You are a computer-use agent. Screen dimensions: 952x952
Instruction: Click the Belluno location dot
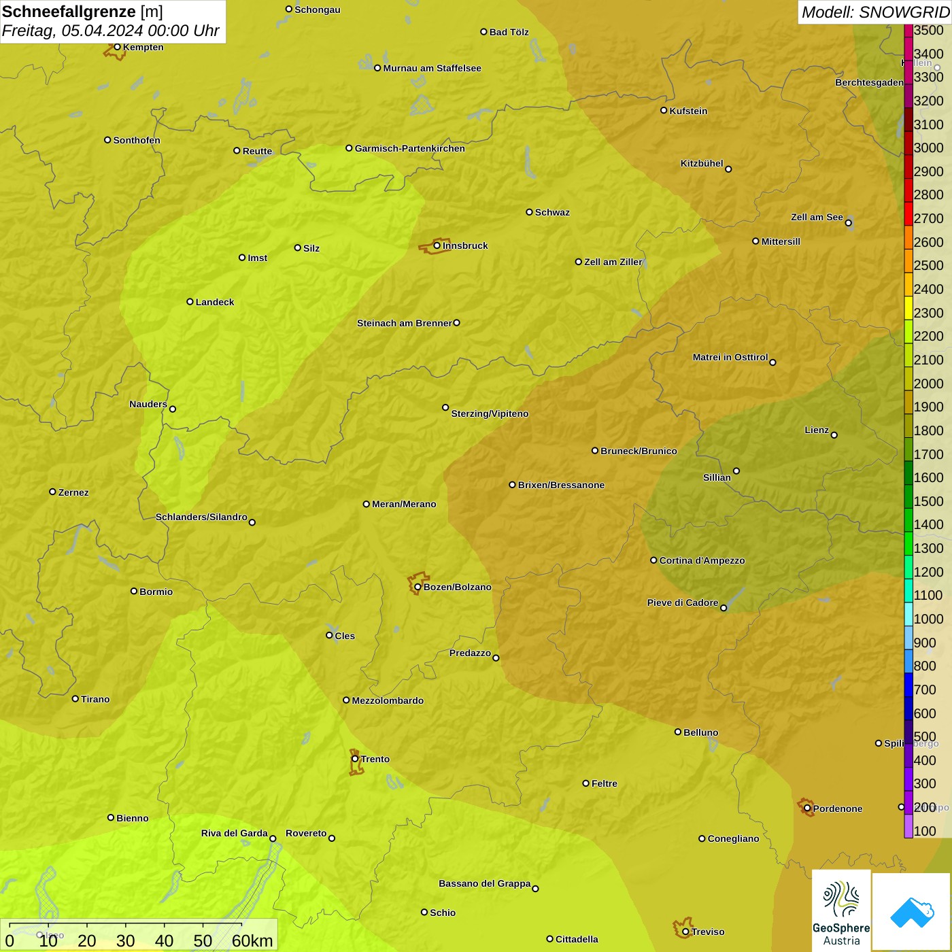(678, 732)
